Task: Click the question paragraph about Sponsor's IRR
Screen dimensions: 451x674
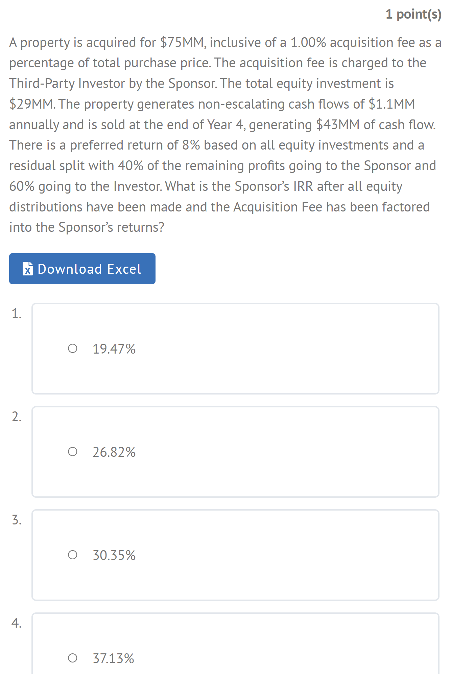Action: click(x=225, y=135)
